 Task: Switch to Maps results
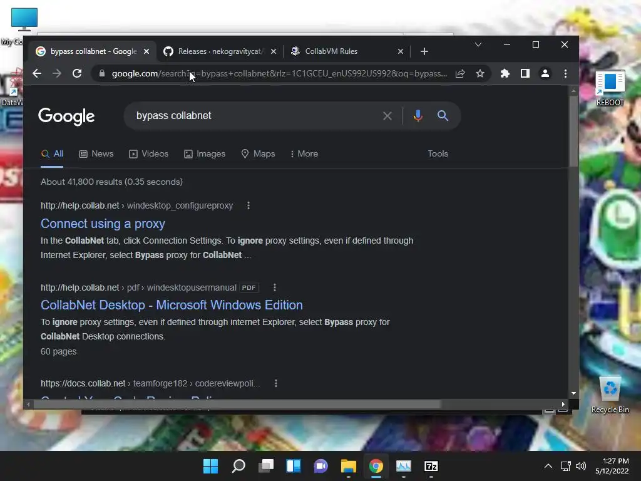pos(258,154)
